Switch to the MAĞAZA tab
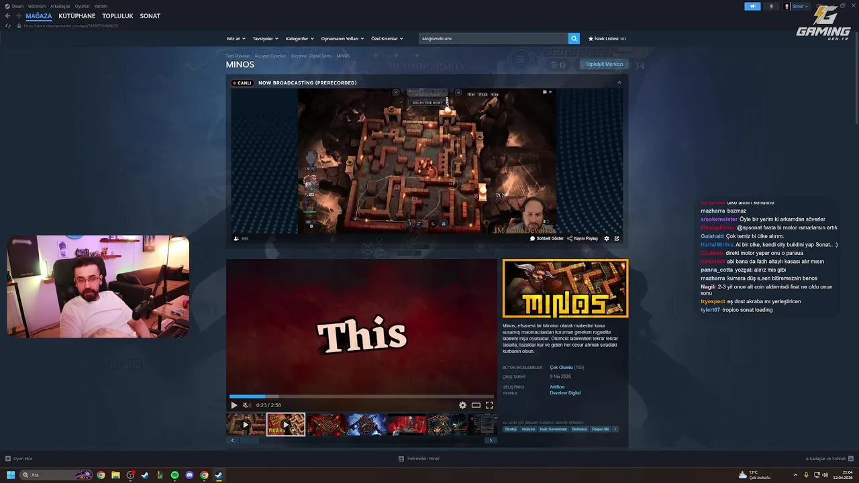The width and height of the screenshot is (859, 483). (x=39, y=16)
